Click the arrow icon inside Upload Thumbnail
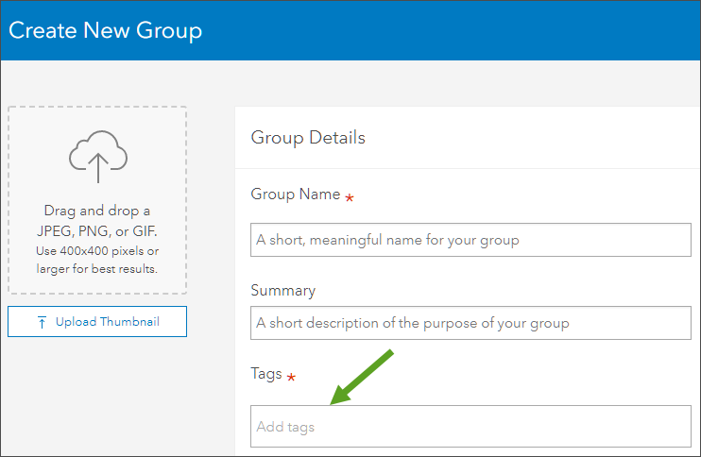 pyautogui.click(x=42, y=322)
